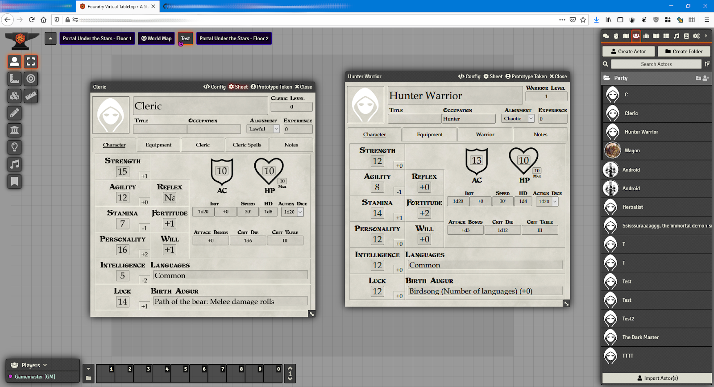Open the Journal Entries book tab
This screenshot has height=387, width=714.
tap(656, 36)
